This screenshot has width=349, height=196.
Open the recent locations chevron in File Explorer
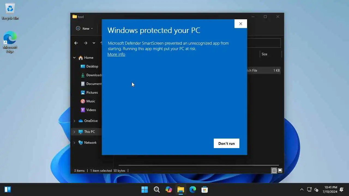(94, 43)
